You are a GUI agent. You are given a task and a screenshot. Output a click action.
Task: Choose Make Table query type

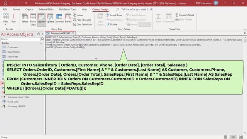[x=33, y=20]
